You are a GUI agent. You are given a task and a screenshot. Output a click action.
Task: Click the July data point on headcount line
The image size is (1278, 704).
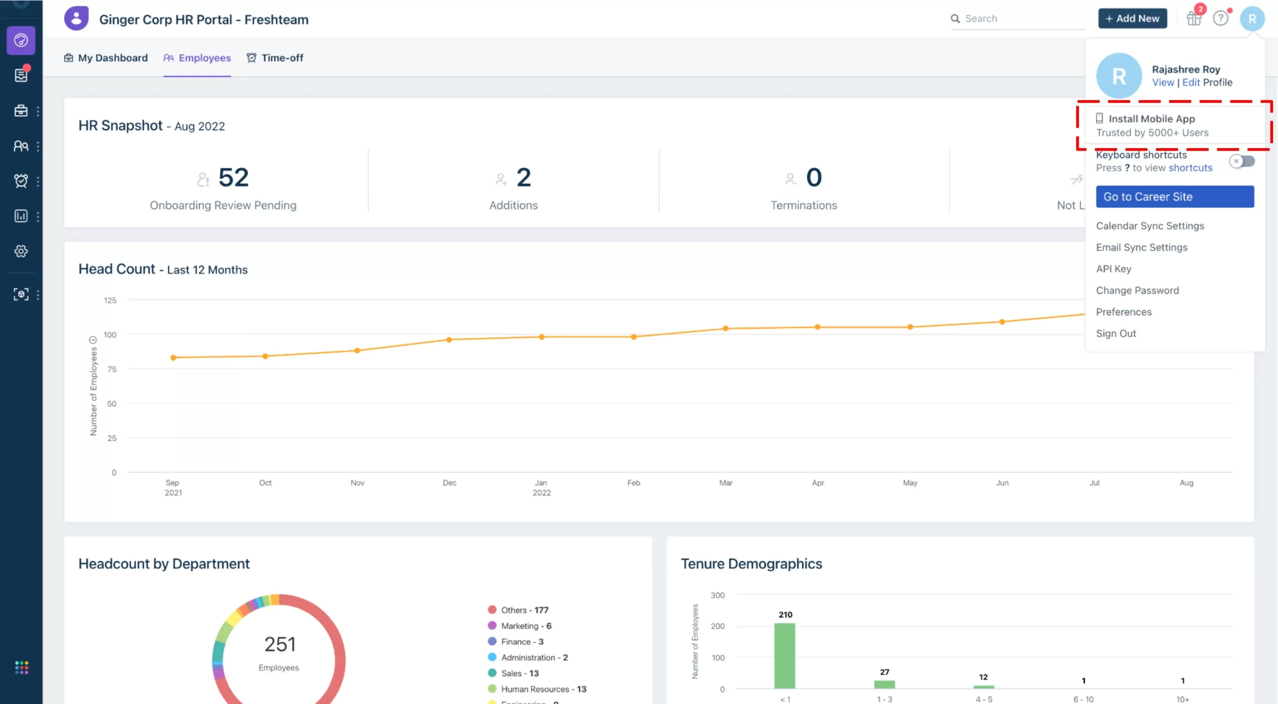(x=1095, y=315)
